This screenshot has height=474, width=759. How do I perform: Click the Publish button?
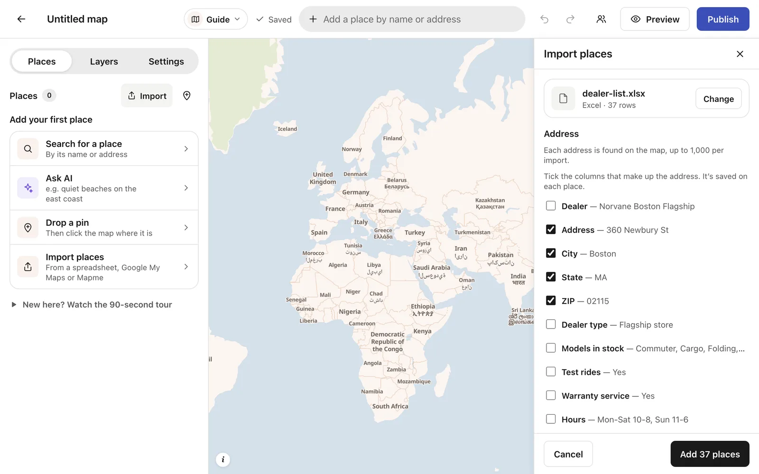click(723, 19)
